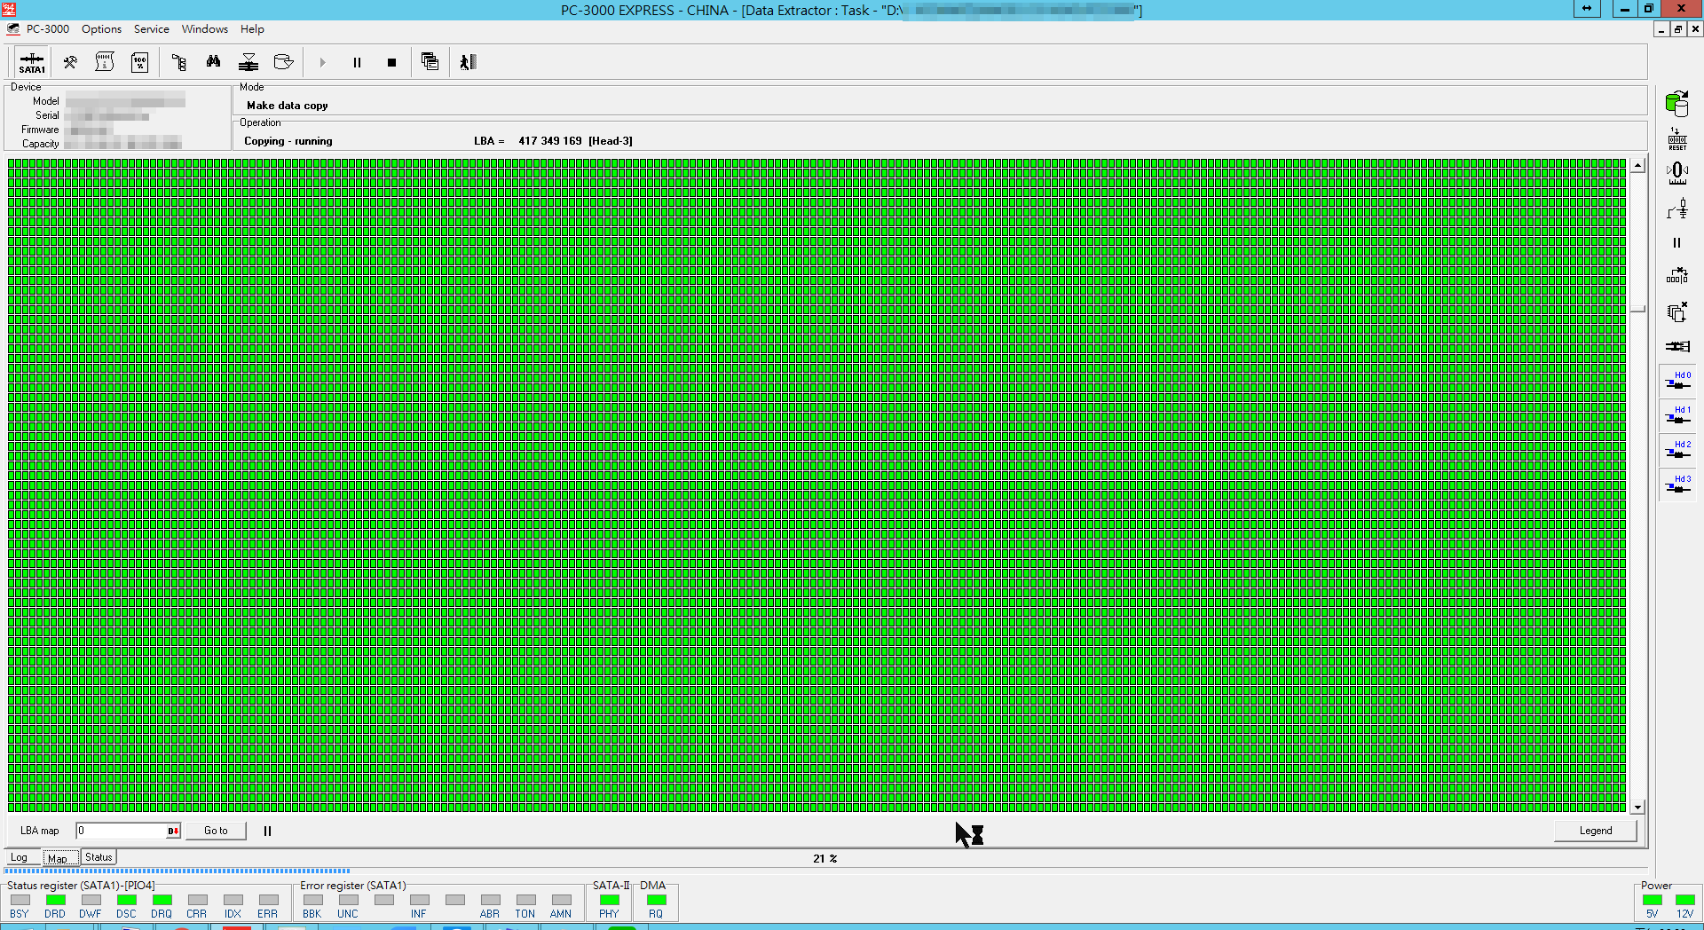1704x930 pixels.
Task: Click the blue copy progress bar
Action: 177,871
